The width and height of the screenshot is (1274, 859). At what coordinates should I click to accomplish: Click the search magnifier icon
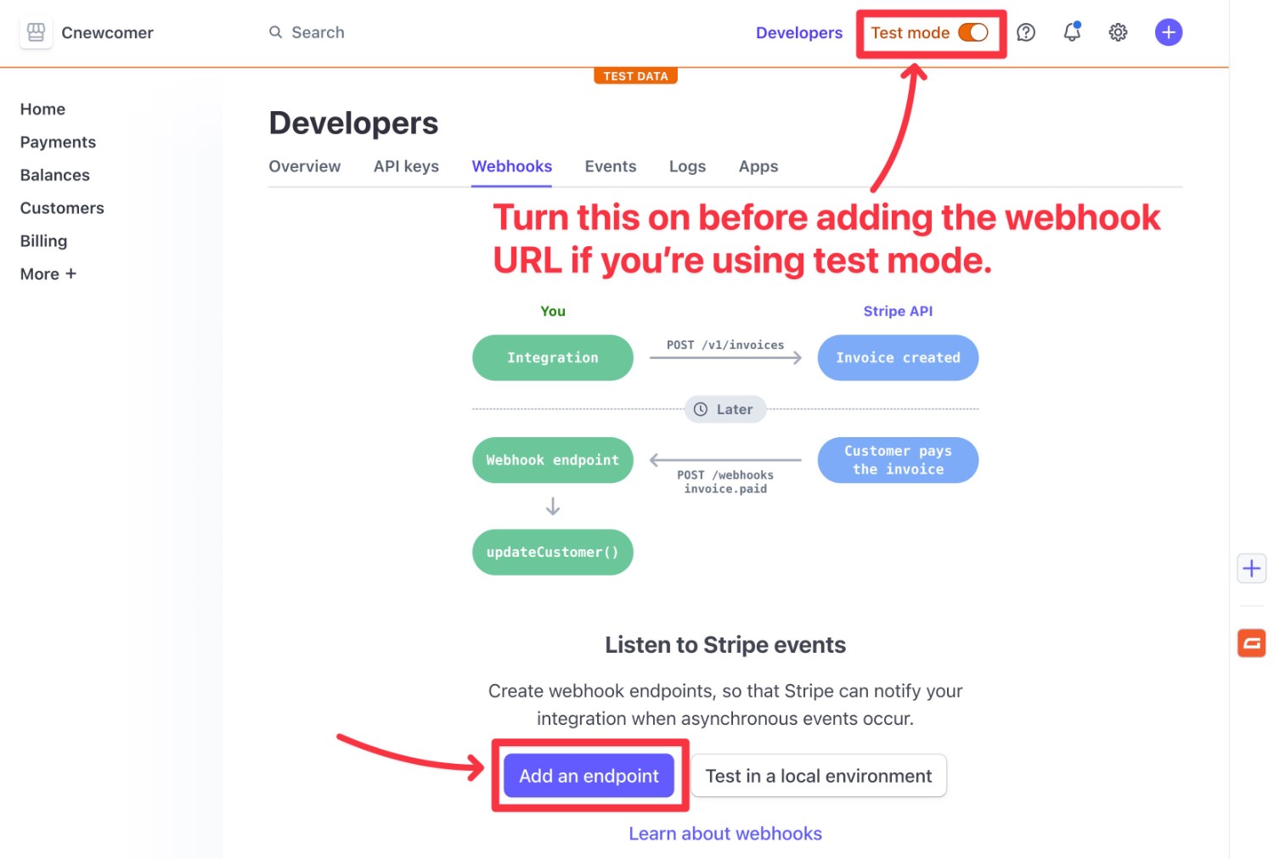(275, 32)
